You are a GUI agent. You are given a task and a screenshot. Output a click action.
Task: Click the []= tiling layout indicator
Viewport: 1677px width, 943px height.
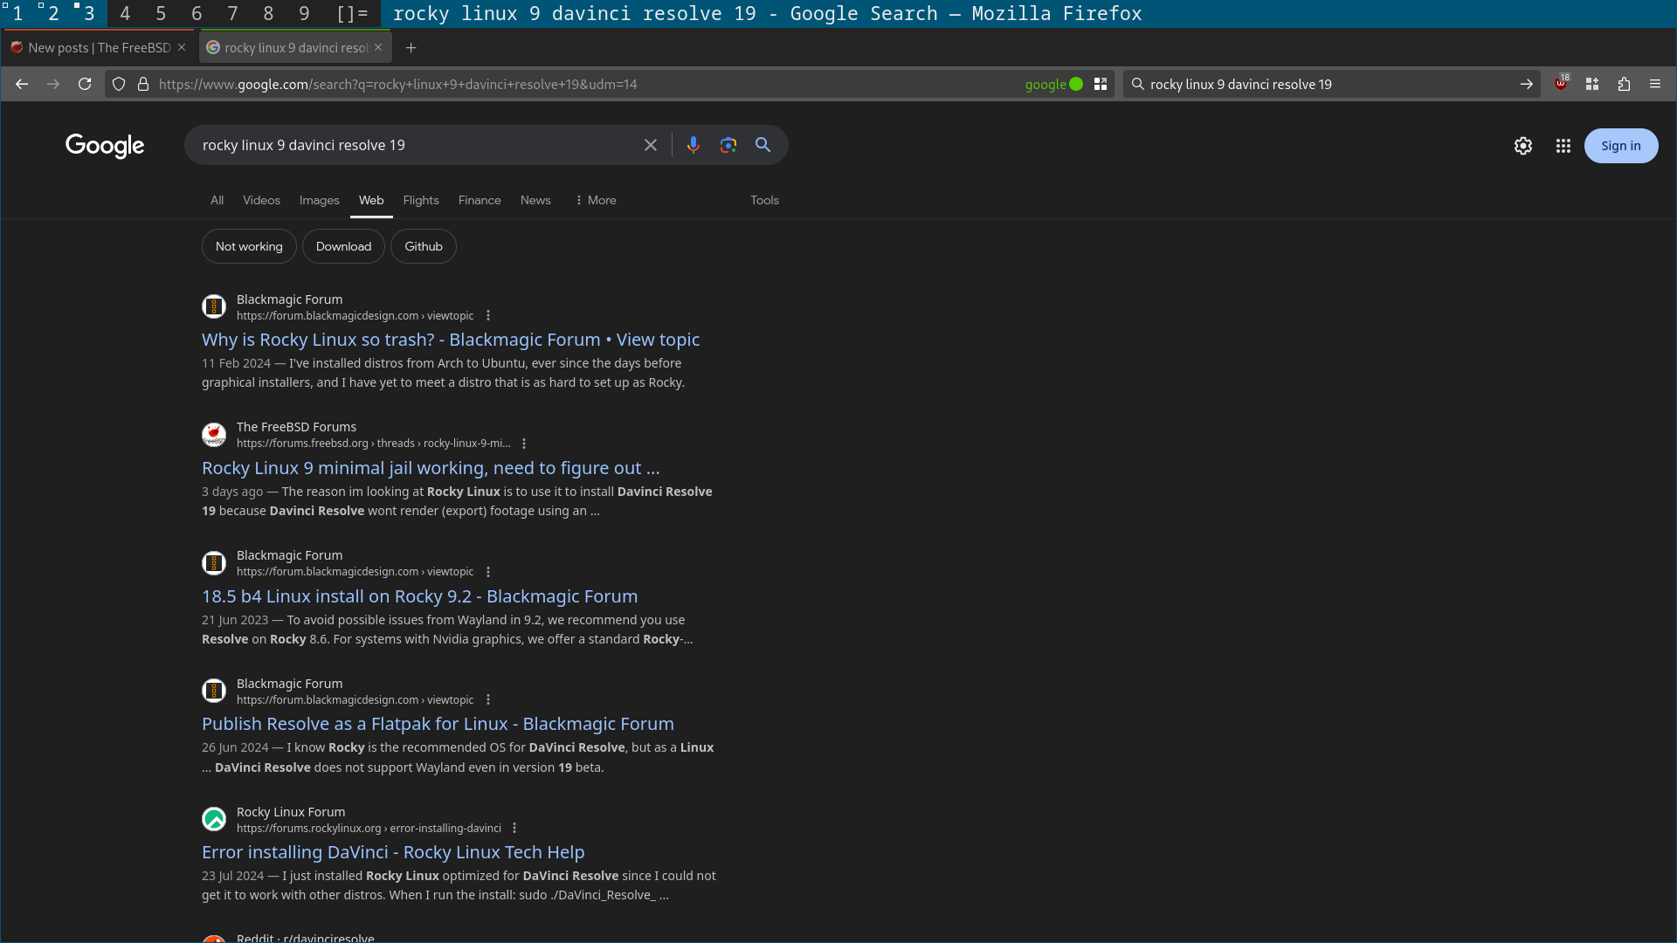[x=352, y=13]
